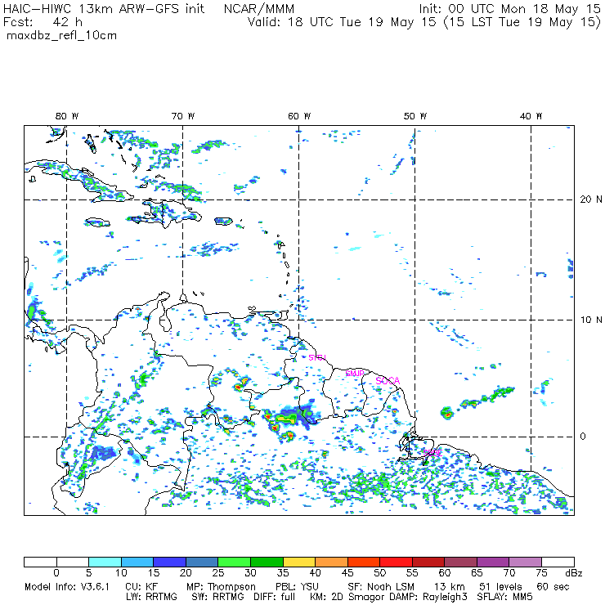
Task: Click the dark green 30-35 dBZ swatch
Action: click(x=267, y=562)
